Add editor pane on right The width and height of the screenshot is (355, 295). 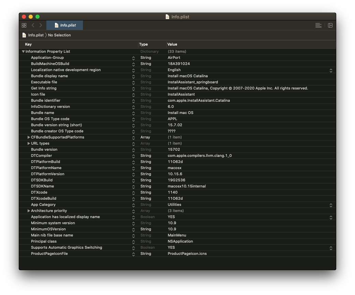tap(330, 25)
